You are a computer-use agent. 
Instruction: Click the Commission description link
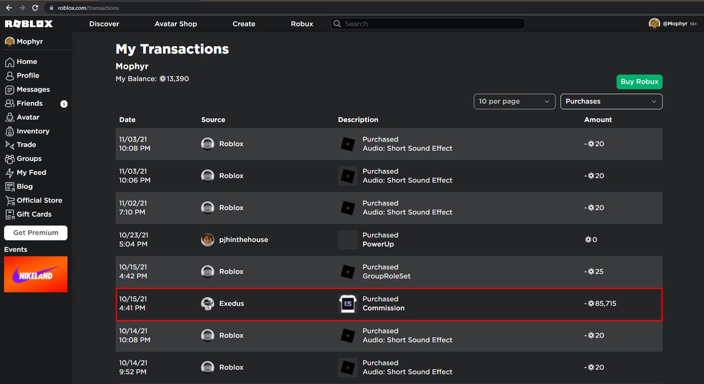tap(384, 308)
